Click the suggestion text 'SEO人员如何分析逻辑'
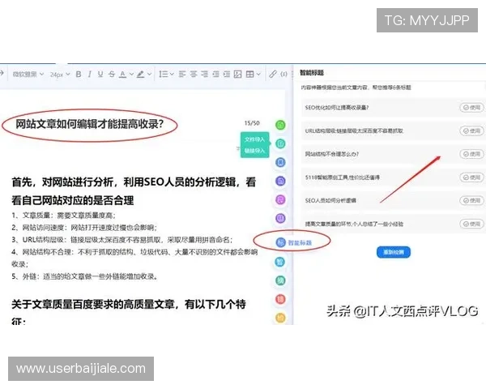The width and height of the screenshot is (486, 389). [330, 200]
